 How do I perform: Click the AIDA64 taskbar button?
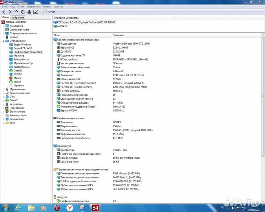pos(95,208)
